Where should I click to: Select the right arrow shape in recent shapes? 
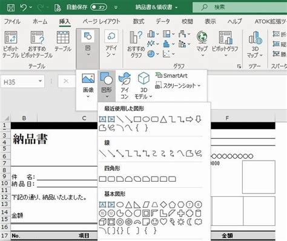pos(190,119)
